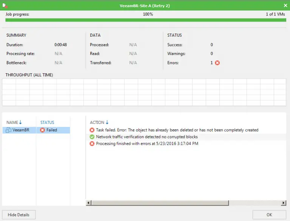290x221 pixels.
Task: Click the green success check icon
Action: click(92, 137)
